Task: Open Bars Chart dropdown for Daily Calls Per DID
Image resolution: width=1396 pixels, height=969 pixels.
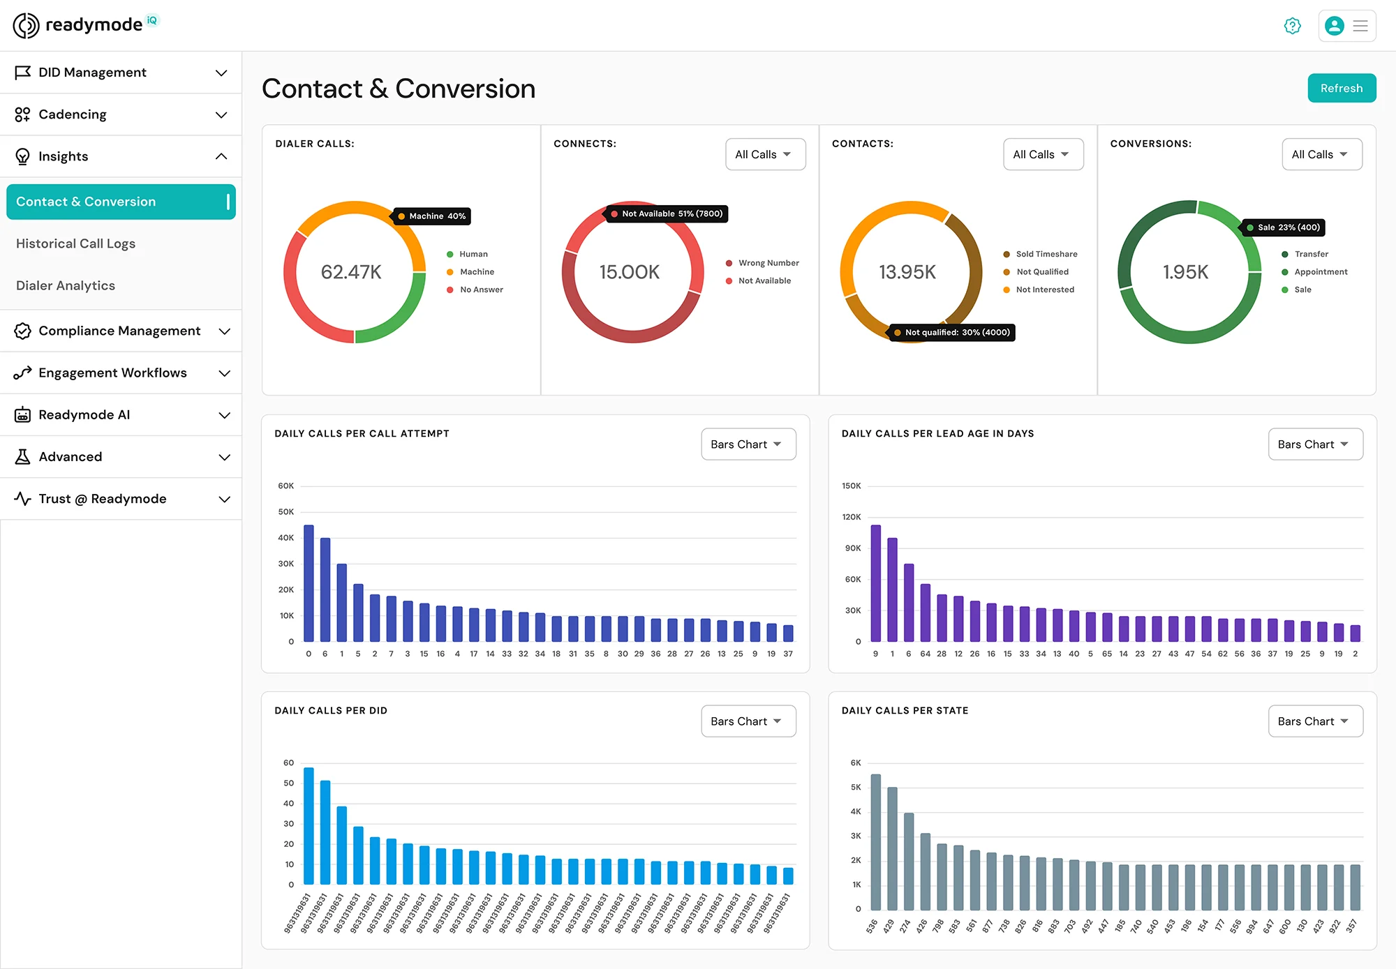Action: (x=748, y=721)
